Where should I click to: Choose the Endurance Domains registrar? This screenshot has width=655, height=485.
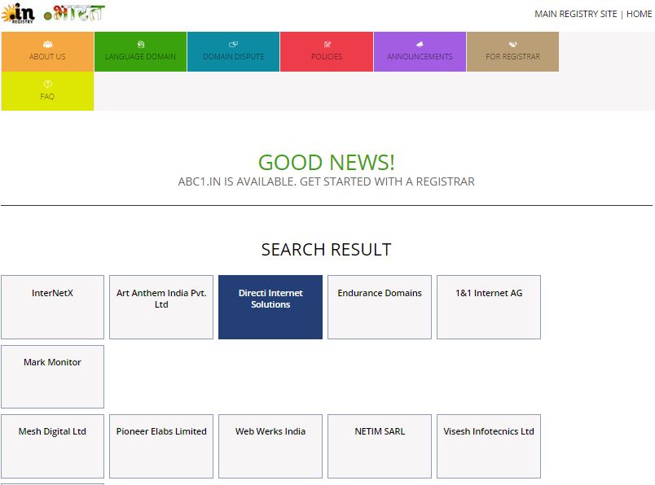[380, 308]
